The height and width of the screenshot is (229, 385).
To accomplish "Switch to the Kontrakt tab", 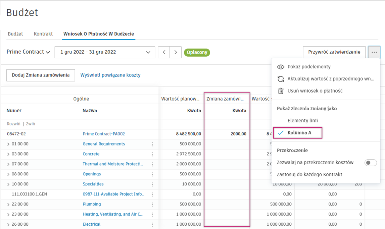I will pyautogui.click(x=43, y=34).
